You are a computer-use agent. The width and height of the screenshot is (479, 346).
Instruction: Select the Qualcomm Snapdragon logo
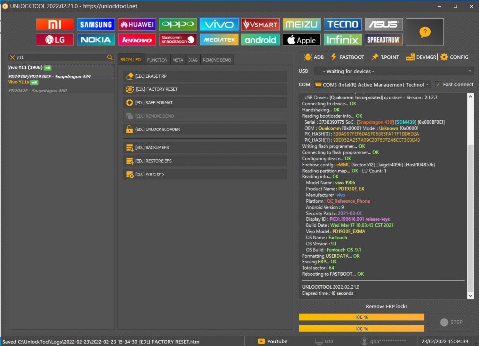178,40
